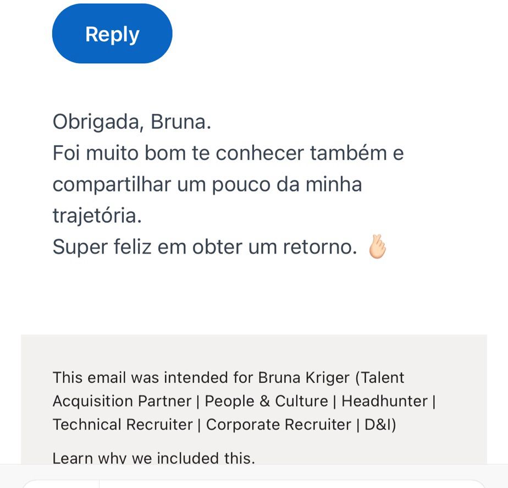Tap the 'D&I)' text ending the footer
The image size is (508, 488).
coord(380,425)
